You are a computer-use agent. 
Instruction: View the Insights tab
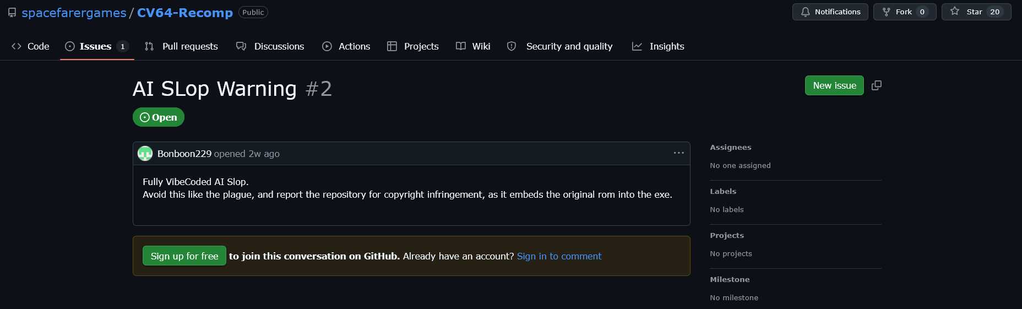pos(658,46)
